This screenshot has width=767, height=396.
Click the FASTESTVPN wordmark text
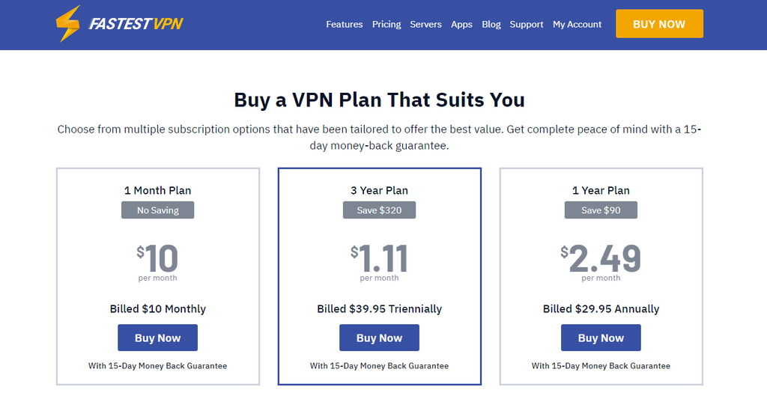point(136,24)
